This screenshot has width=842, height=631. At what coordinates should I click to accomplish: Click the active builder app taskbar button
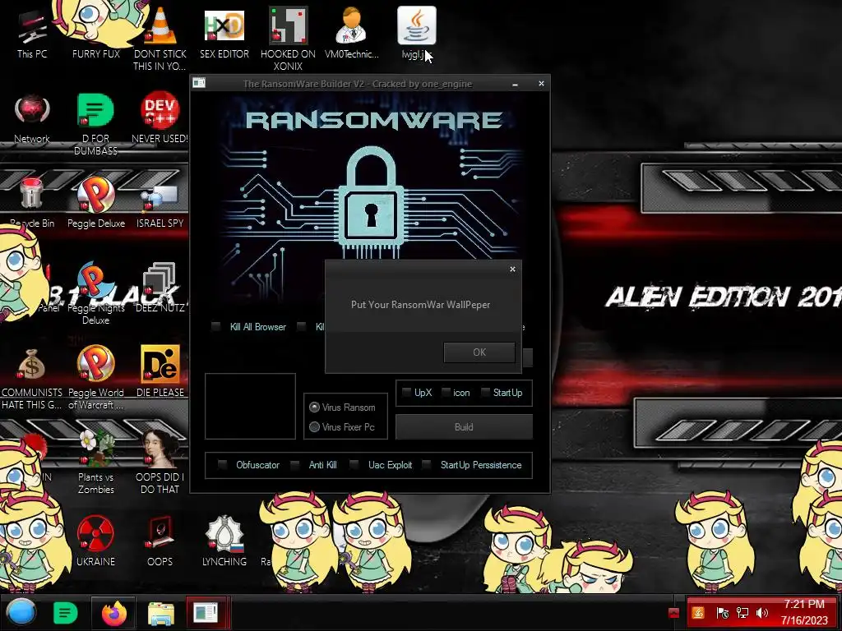pyautogui.click(x=207, y=612)
